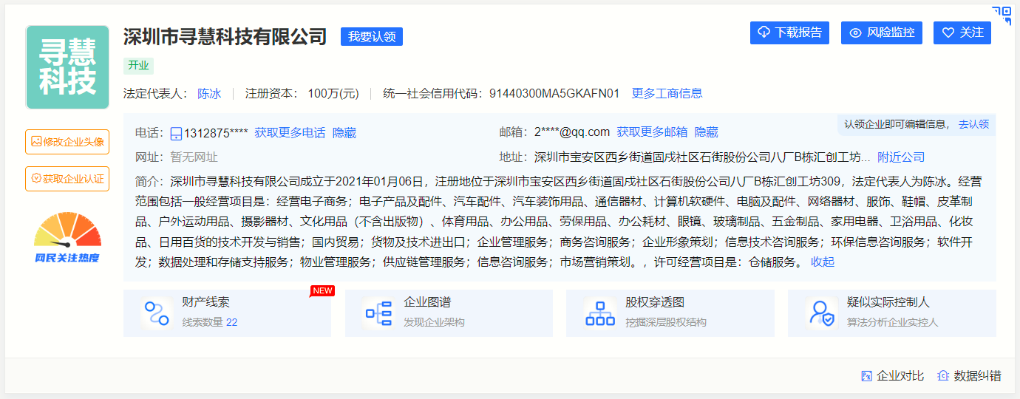
Task: Click the truncated company address text
Action: point(702,157)
